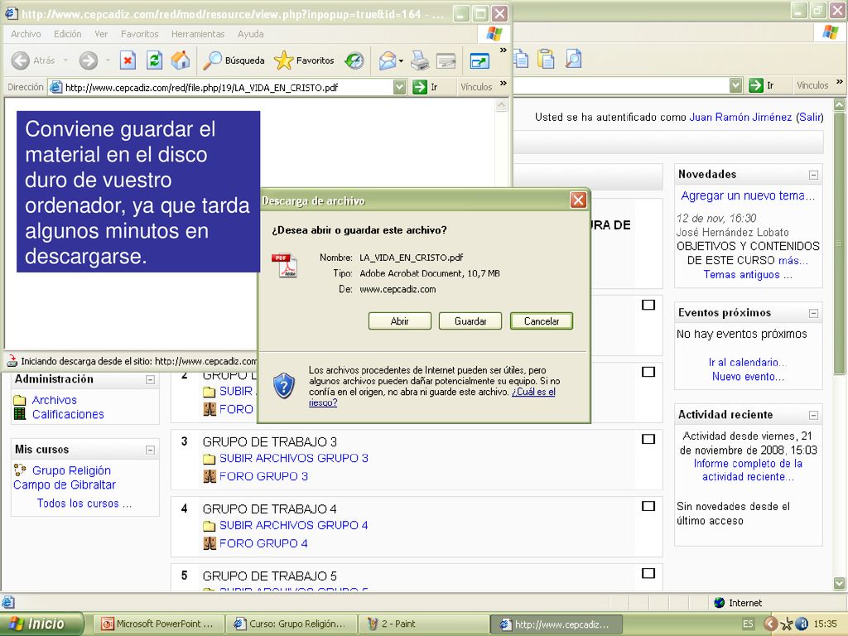
Task: Click folder icon of SUBIR ARCHIVOS GRUPO 4
Action: tap(210, 526)
